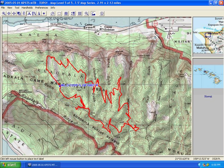Expand hidden system tray icons arrow
224x168 pixels.
click(x=200, y=165)
